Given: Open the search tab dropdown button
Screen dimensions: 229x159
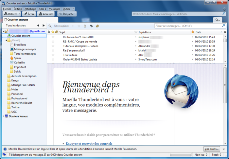Looking at the screenshot, I should point(218,20).
